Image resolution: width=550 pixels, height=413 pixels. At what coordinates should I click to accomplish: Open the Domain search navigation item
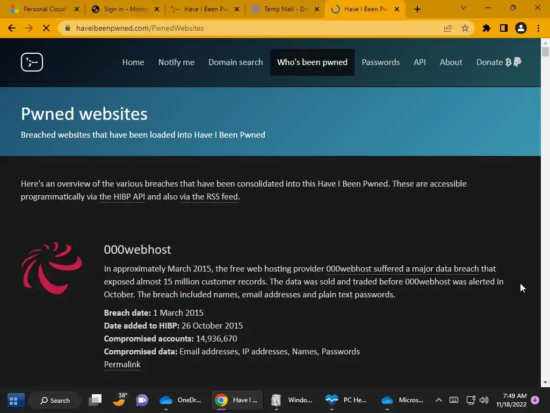(x=236, y=62)
